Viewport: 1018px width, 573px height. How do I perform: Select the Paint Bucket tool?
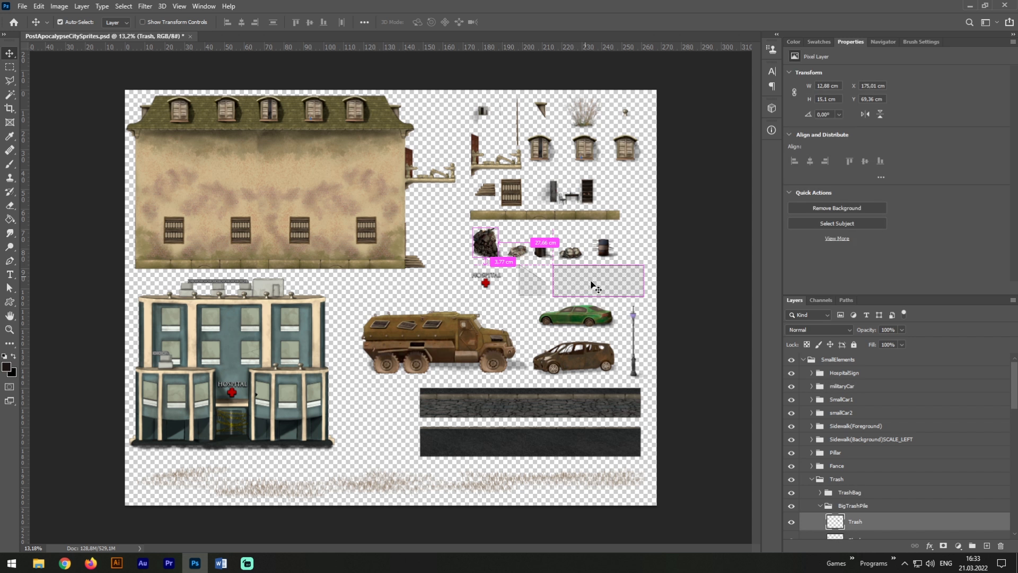point(10,219)
